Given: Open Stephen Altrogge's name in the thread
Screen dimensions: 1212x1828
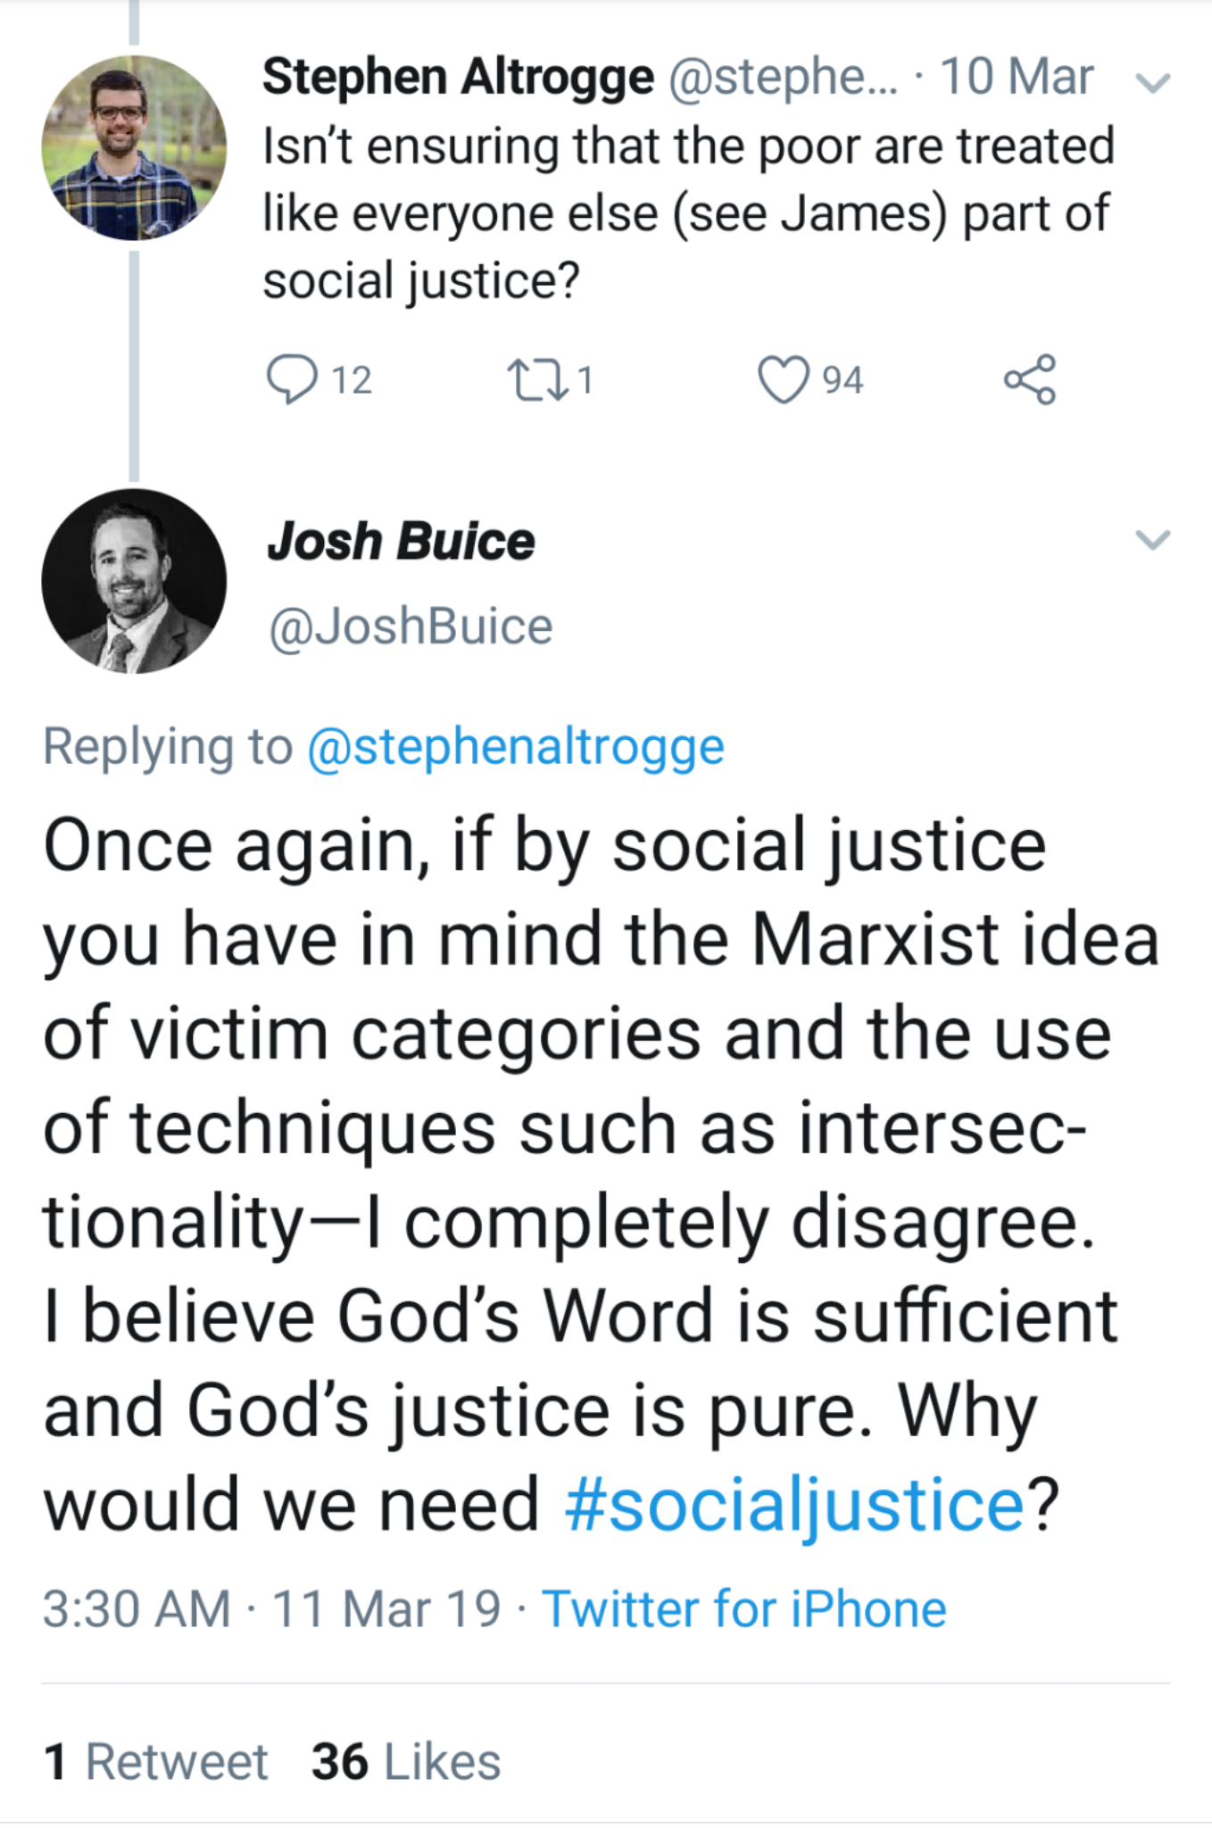Looking at the screenshot, I should (x=458, y=77).
